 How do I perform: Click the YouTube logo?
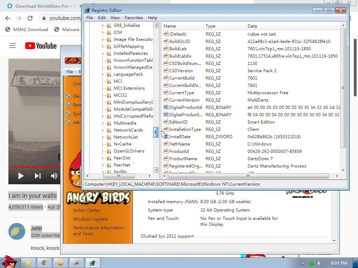(x=41, y=46)
